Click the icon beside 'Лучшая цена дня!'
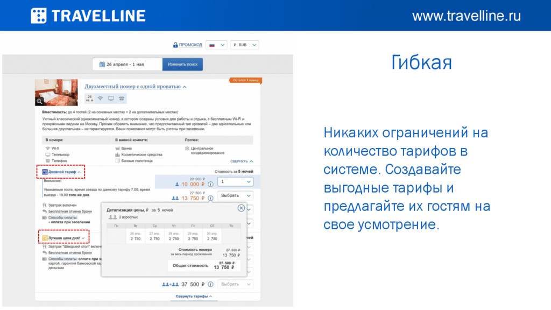The image size is (551, 310). tap(45, 238)
